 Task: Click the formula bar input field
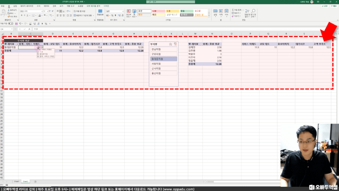(169, 29)
